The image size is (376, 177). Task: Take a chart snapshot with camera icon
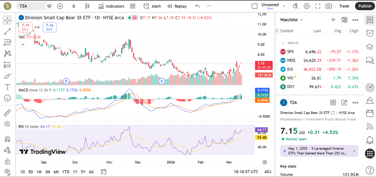tap(329, 6)
